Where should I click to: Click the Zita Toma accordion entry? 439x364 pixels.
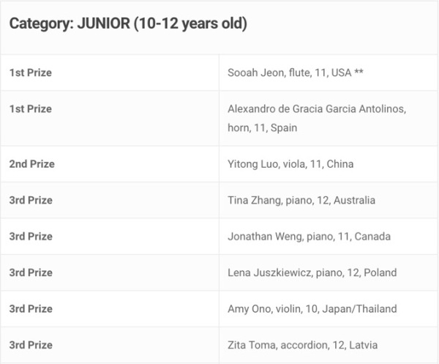[302, 345]
